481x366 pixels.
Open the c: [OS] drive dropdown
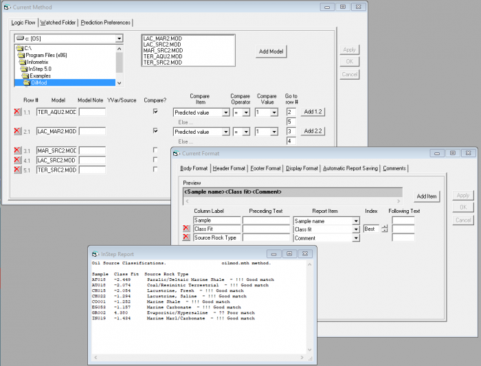[x=119, y=38]
